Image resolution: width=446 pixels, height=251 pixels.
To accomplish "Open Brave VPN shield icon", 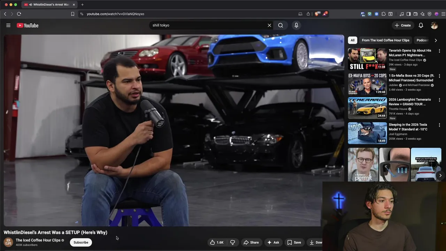I will tap(430, 14).
